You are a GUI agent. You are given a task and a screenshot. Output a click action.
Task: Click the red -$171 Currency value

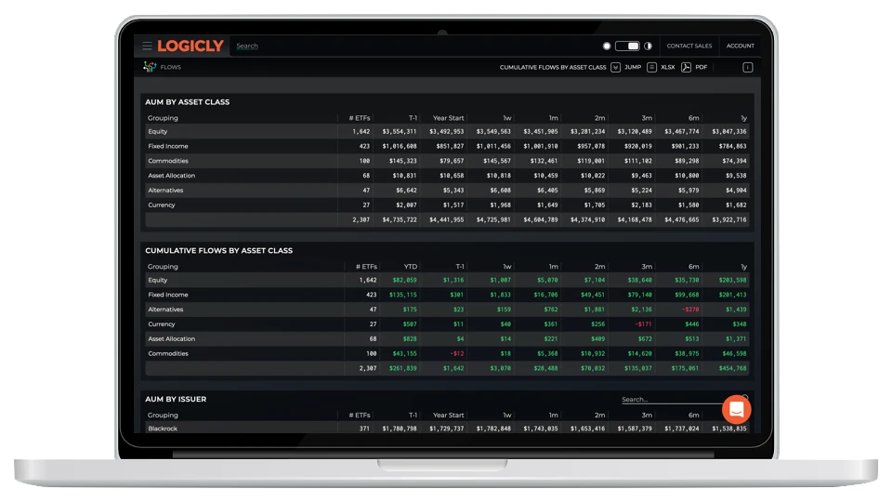(643, 324)
